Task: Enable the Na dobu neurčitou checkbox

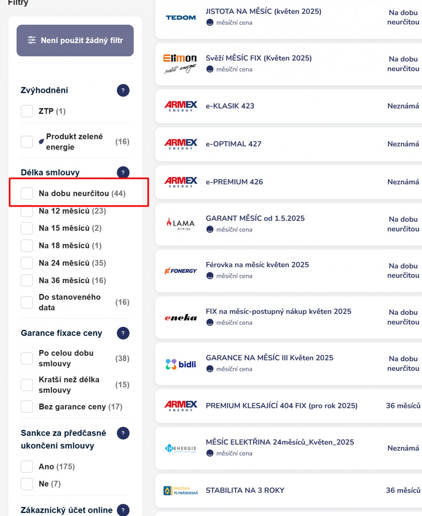Action: tap(27, 193)
